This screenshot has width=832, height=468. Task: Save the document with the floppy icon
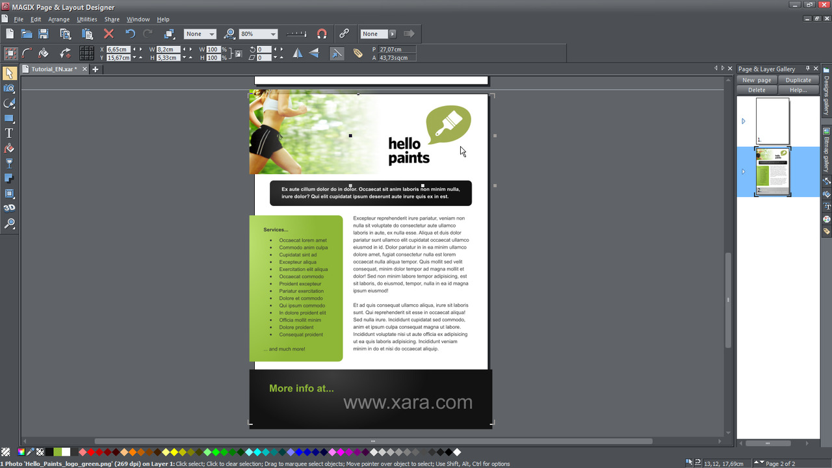tap(44, 34)
